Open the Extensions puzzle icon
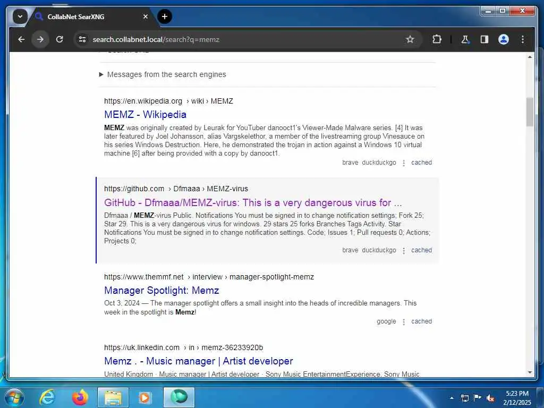 pos(437,39)
